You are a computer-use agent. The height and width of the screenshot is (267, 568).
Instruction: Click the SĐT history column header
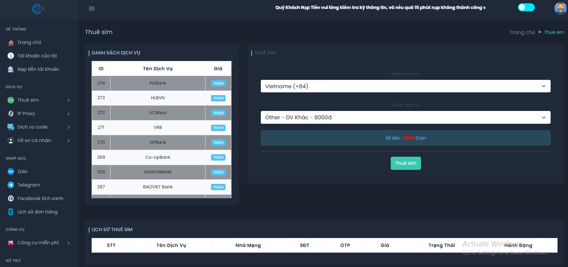point(305,245)
